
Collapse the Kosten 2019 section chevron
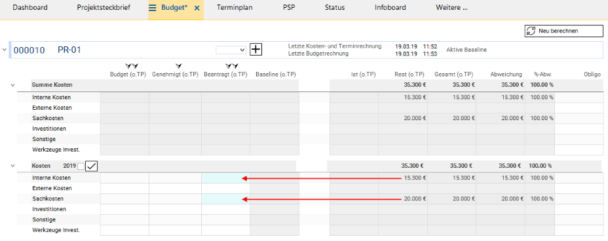(13, 166)
